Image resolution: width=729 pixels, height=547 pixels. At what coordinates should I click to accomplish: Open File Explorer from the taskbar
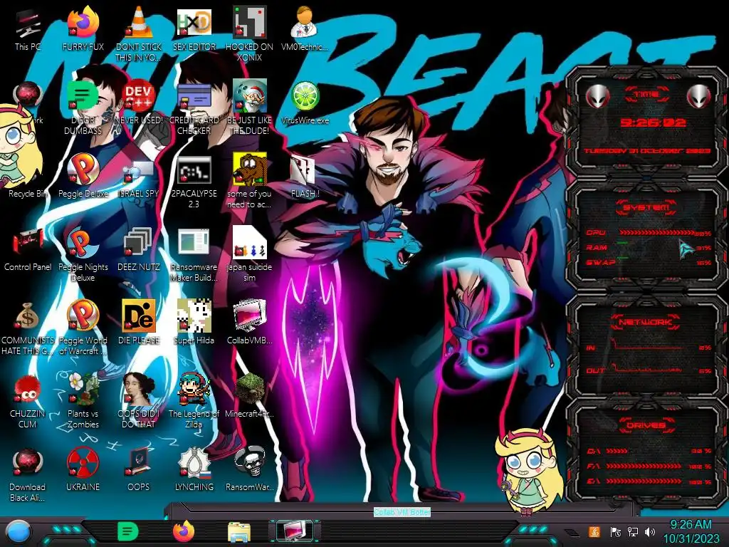(239, 531)
